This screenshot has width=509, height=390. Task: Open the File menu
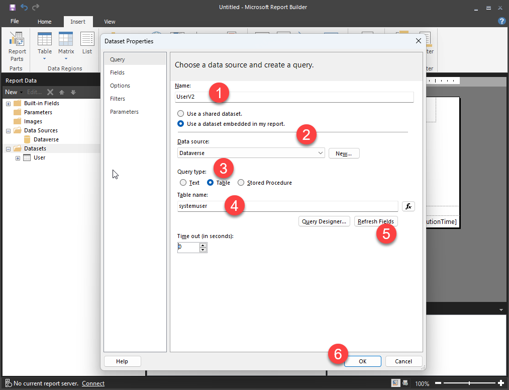[x=15, y=21]
